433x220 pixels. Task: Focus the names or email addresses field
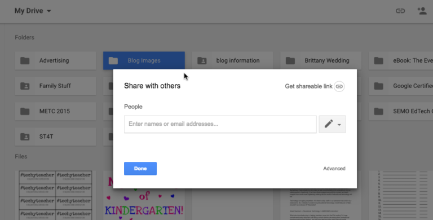pyautogui.click(x=220, y=124)
